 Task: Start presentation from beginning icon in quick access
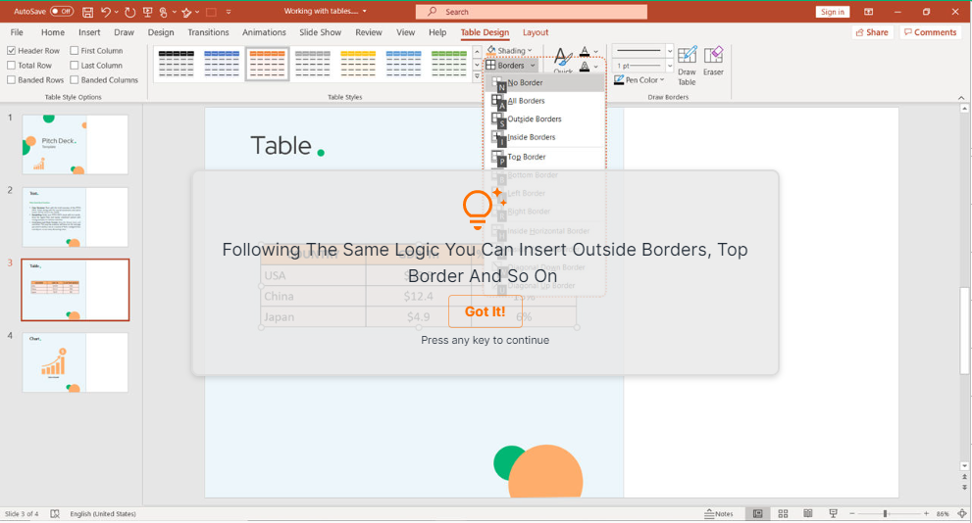click(147, 12)
